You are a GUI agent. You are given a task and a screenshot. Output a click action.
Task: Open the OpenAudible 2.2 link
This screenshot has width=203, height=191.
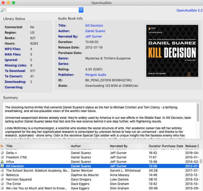(190, 10)
